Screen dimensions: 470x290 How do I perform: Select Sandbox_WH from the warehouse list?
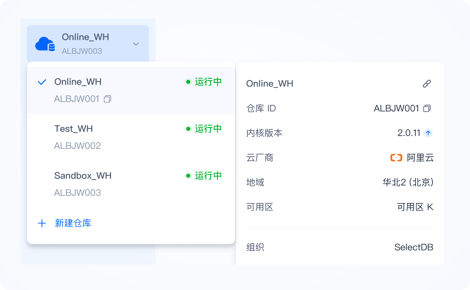pos(82,175)
